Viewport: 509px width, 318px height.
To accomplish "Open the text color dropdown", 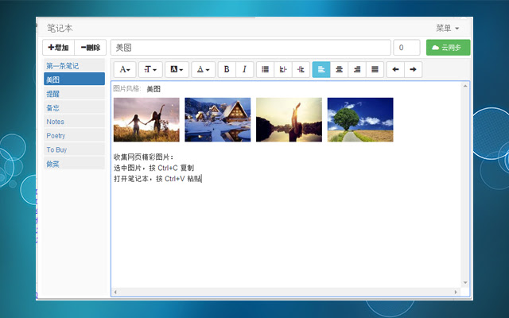I will 204,69.
